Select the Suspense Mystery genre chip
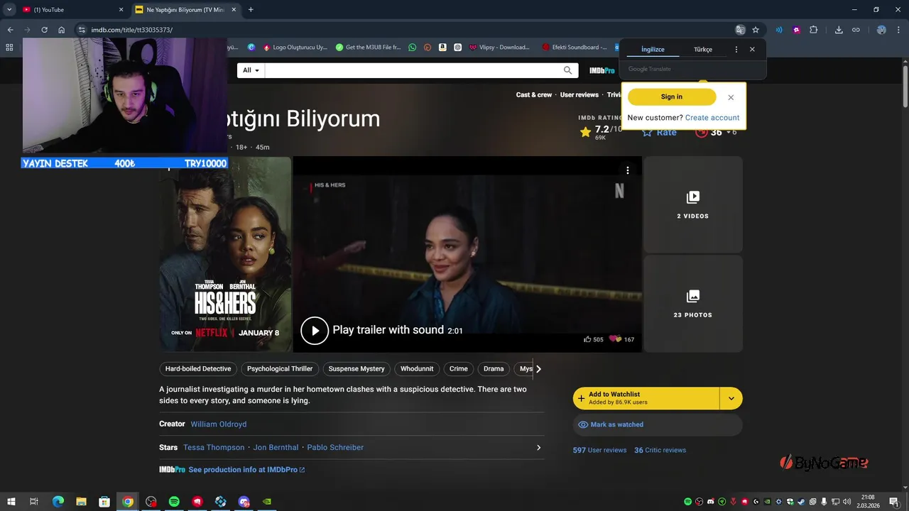This screenshot has width=909, height=511. coord(356,369)
